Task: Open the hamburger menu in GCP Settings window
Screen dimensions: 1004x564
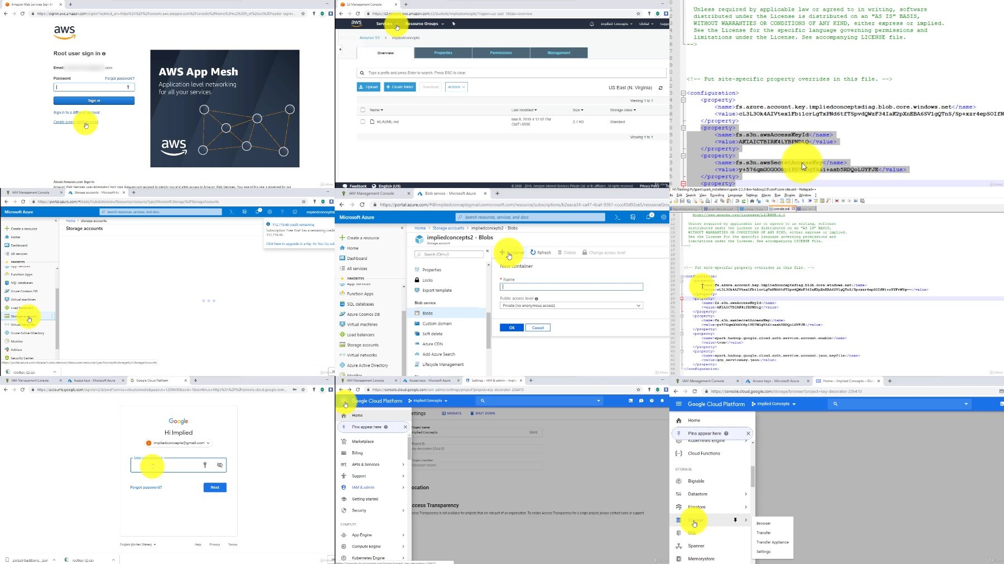Action: point(344,401)
